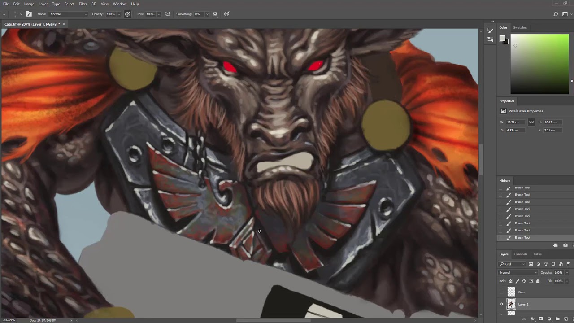Toggle link width and height icon
Image resolution: width=574 pixels, height=323 pixels.
pos(531,122)
